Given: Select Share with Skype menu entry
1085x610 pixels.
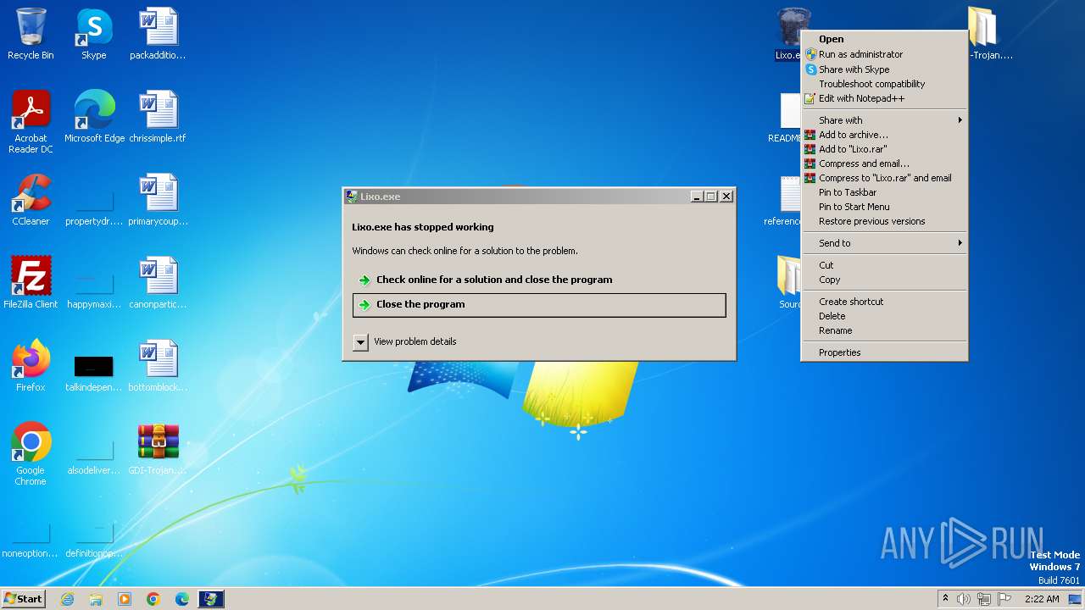Looking at the screenshot, I should 884,69.
